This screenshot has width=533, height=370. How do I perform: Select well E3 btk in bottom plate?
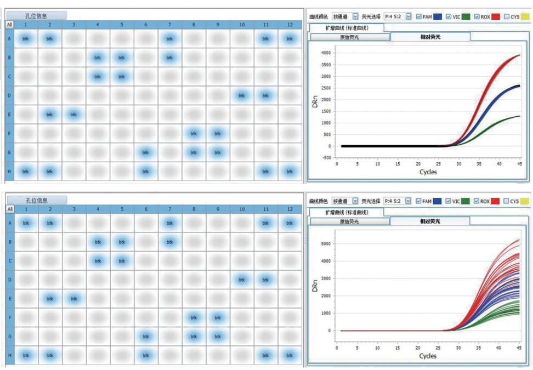pos(73,299)
